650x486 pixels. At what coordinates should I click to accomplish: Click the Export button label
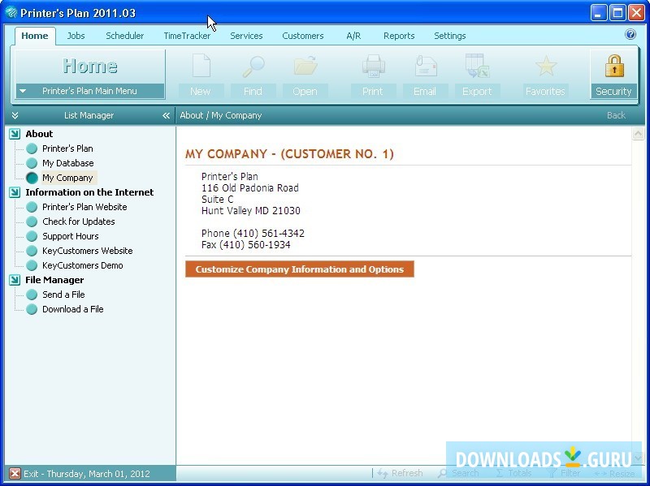pyautogui.click(x=477, y=91)
